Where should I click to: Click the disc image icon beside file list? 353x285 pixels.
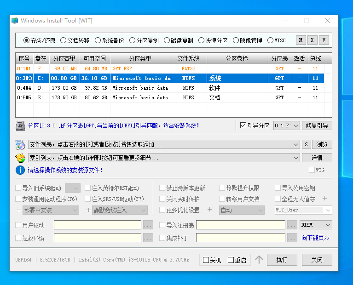tap(20, 145)
